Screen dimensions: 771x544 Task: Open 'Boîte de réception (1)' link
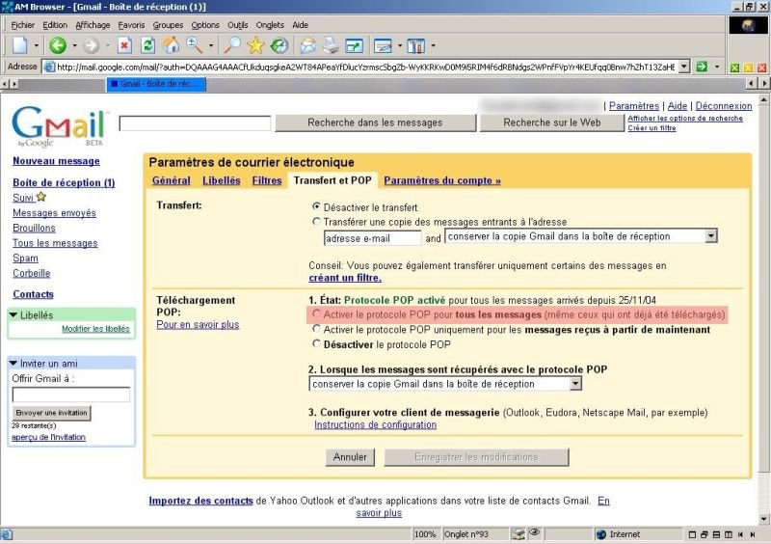point(64,182)
